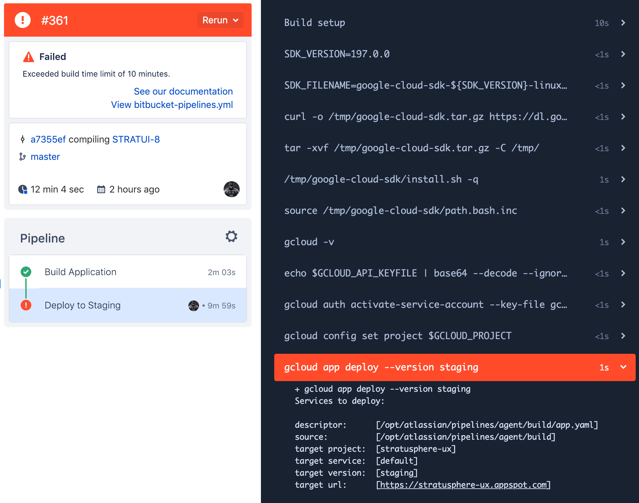The width and height of the screenshot is (639, 503).
Task: Click the pipeline settings gear icon
Action: point(231,237)
